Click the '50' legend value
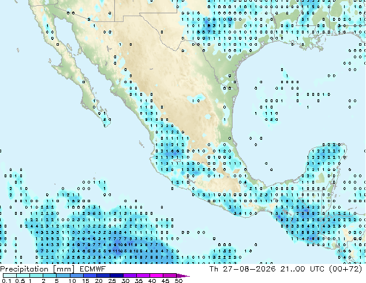Viewport: 366px width, 283px height. click(178, 281)
